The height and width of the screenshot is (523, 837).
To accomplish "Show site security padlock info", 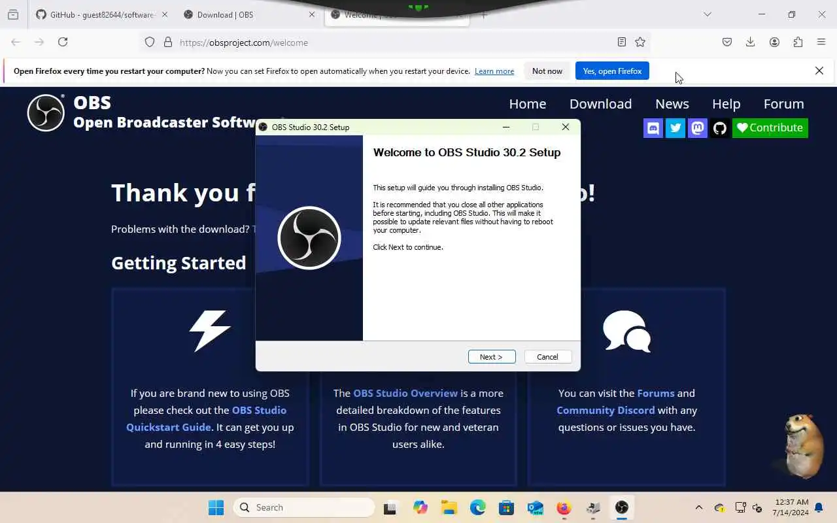I will pyautogui.click(x=168, y=42).
